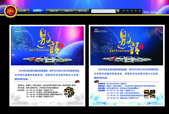
Task: Click 'Invitation' text in left card
Action: pyautogui.click(x=39, y=50)
